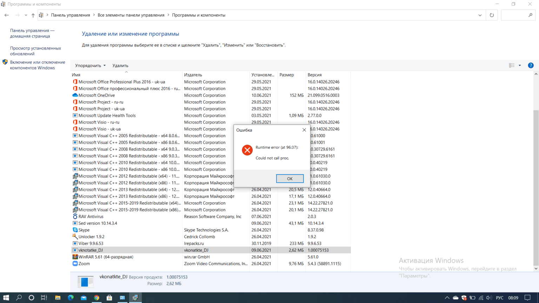This screenshot has height=303, width=539.
Task: Open Microsoft Store from taskbar
Action: pos(109,297)
